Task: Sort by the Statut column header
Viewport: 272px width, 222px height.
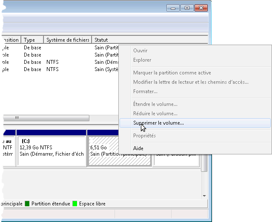Action: click(x=150, y=40)
